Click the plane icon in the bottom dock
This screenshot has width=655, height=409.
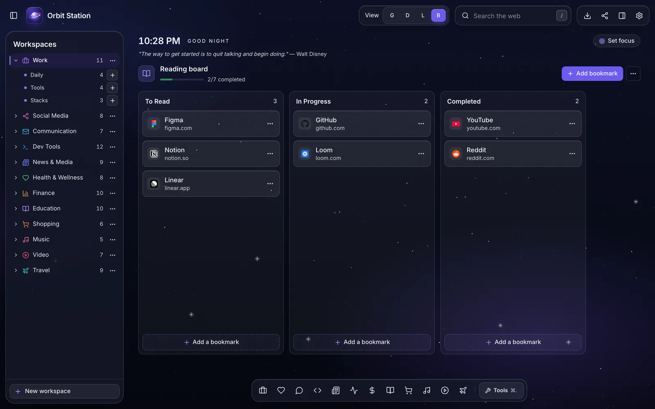click(x=463, y=390)
